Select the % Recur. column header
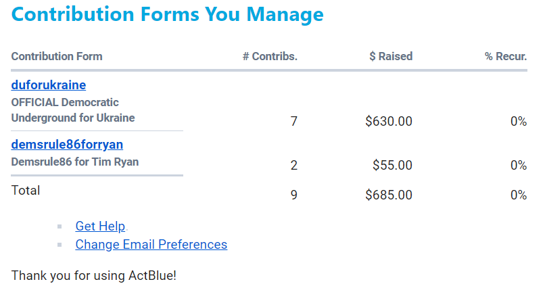The width and height of the screenshot is (545, 288). (x=506, y=57)
